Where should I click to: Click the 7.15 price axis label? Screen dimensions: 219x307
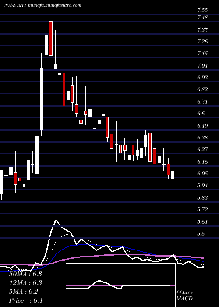202,54
